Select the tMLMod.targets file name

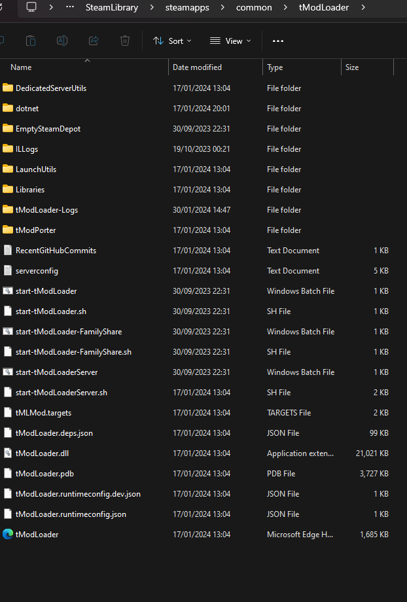click(43, 413)
